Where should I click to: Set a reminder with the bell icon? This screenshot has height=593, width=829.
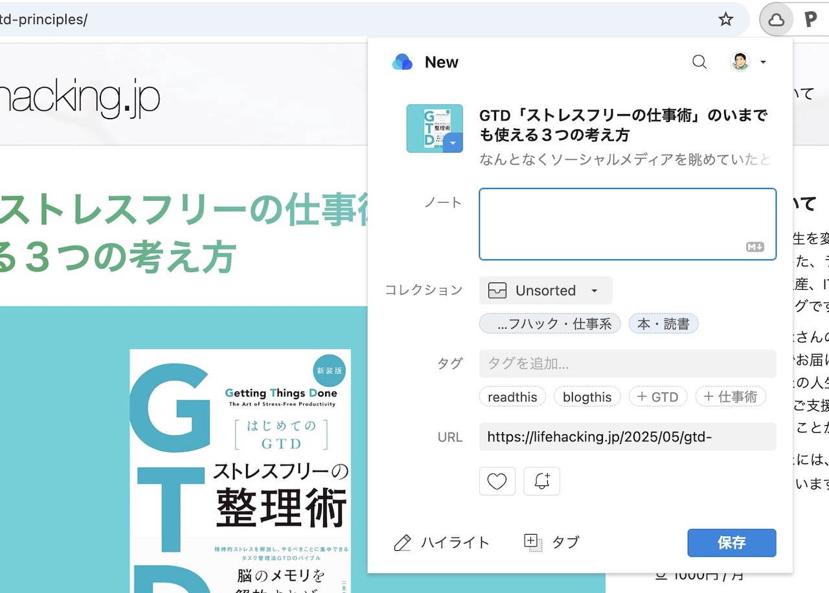click(542, 482)
